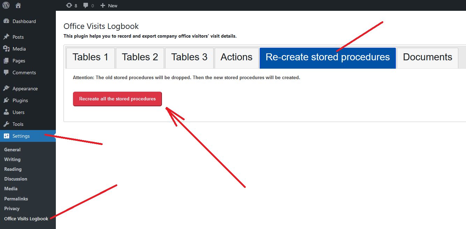This screenshot has width=466, height=229.
Task: Open Office Visits Logbook settings submenu
Action: pyautogui.click(x=26, y=219)
